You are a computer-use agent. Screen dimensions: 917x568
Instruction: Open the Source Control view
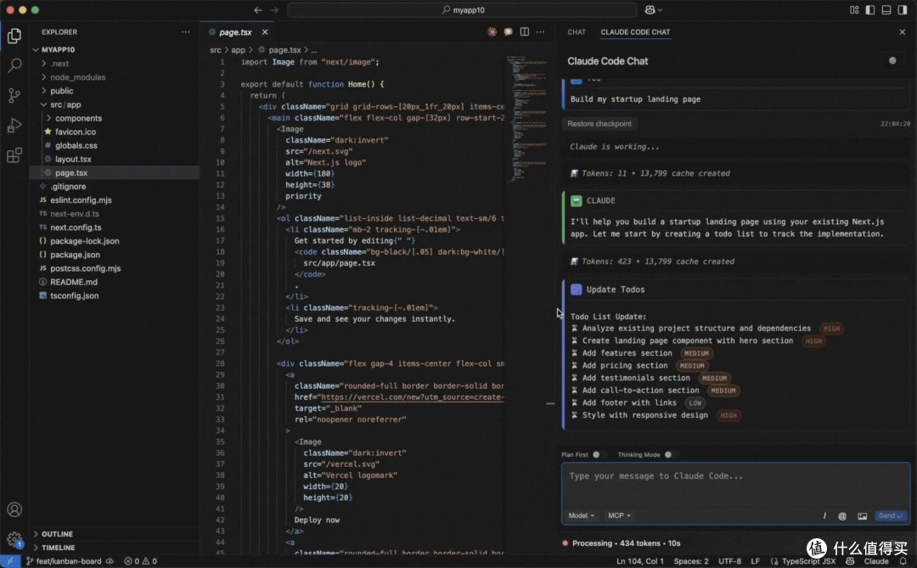click(14, 95)
